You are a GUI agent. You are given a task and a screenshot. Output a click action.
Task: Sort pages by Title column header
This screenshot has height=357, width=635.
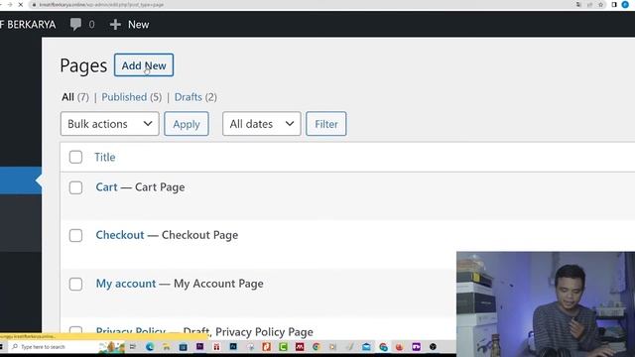(x=105, y=157)
